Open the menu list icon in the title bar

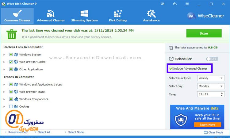pyautogui.click(x=187, y=4)
